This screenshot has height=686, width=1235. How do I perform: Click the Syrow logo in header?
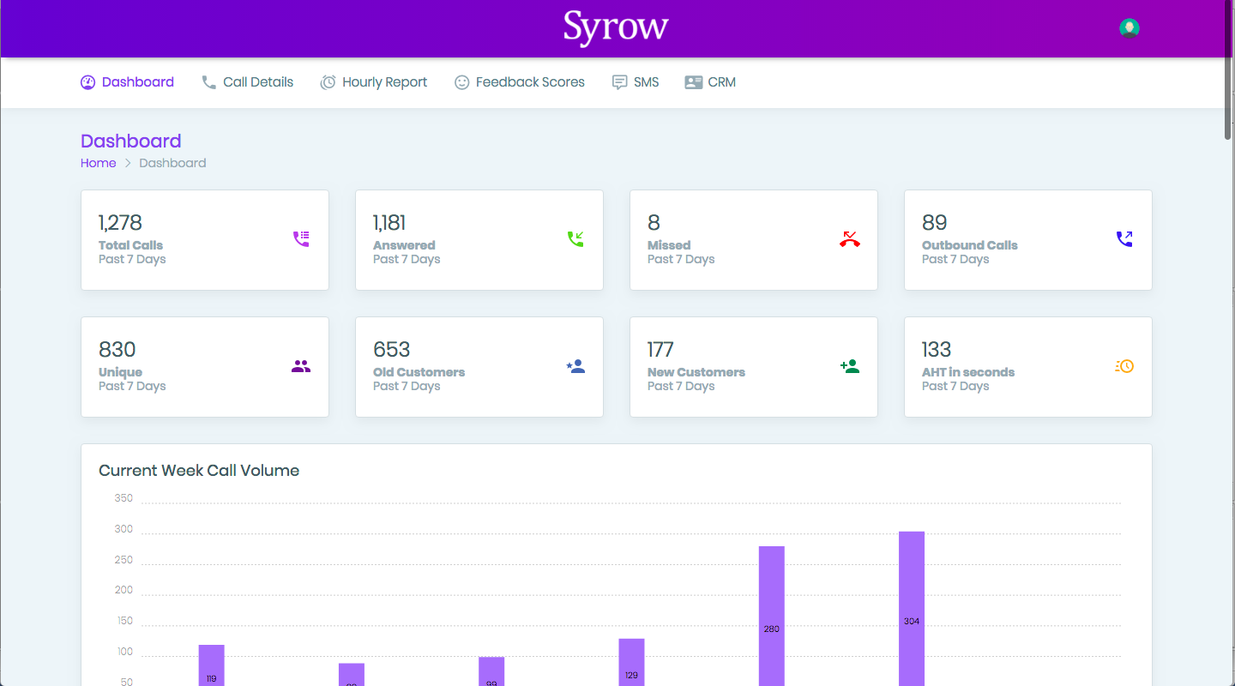click(x=616, y=27)
